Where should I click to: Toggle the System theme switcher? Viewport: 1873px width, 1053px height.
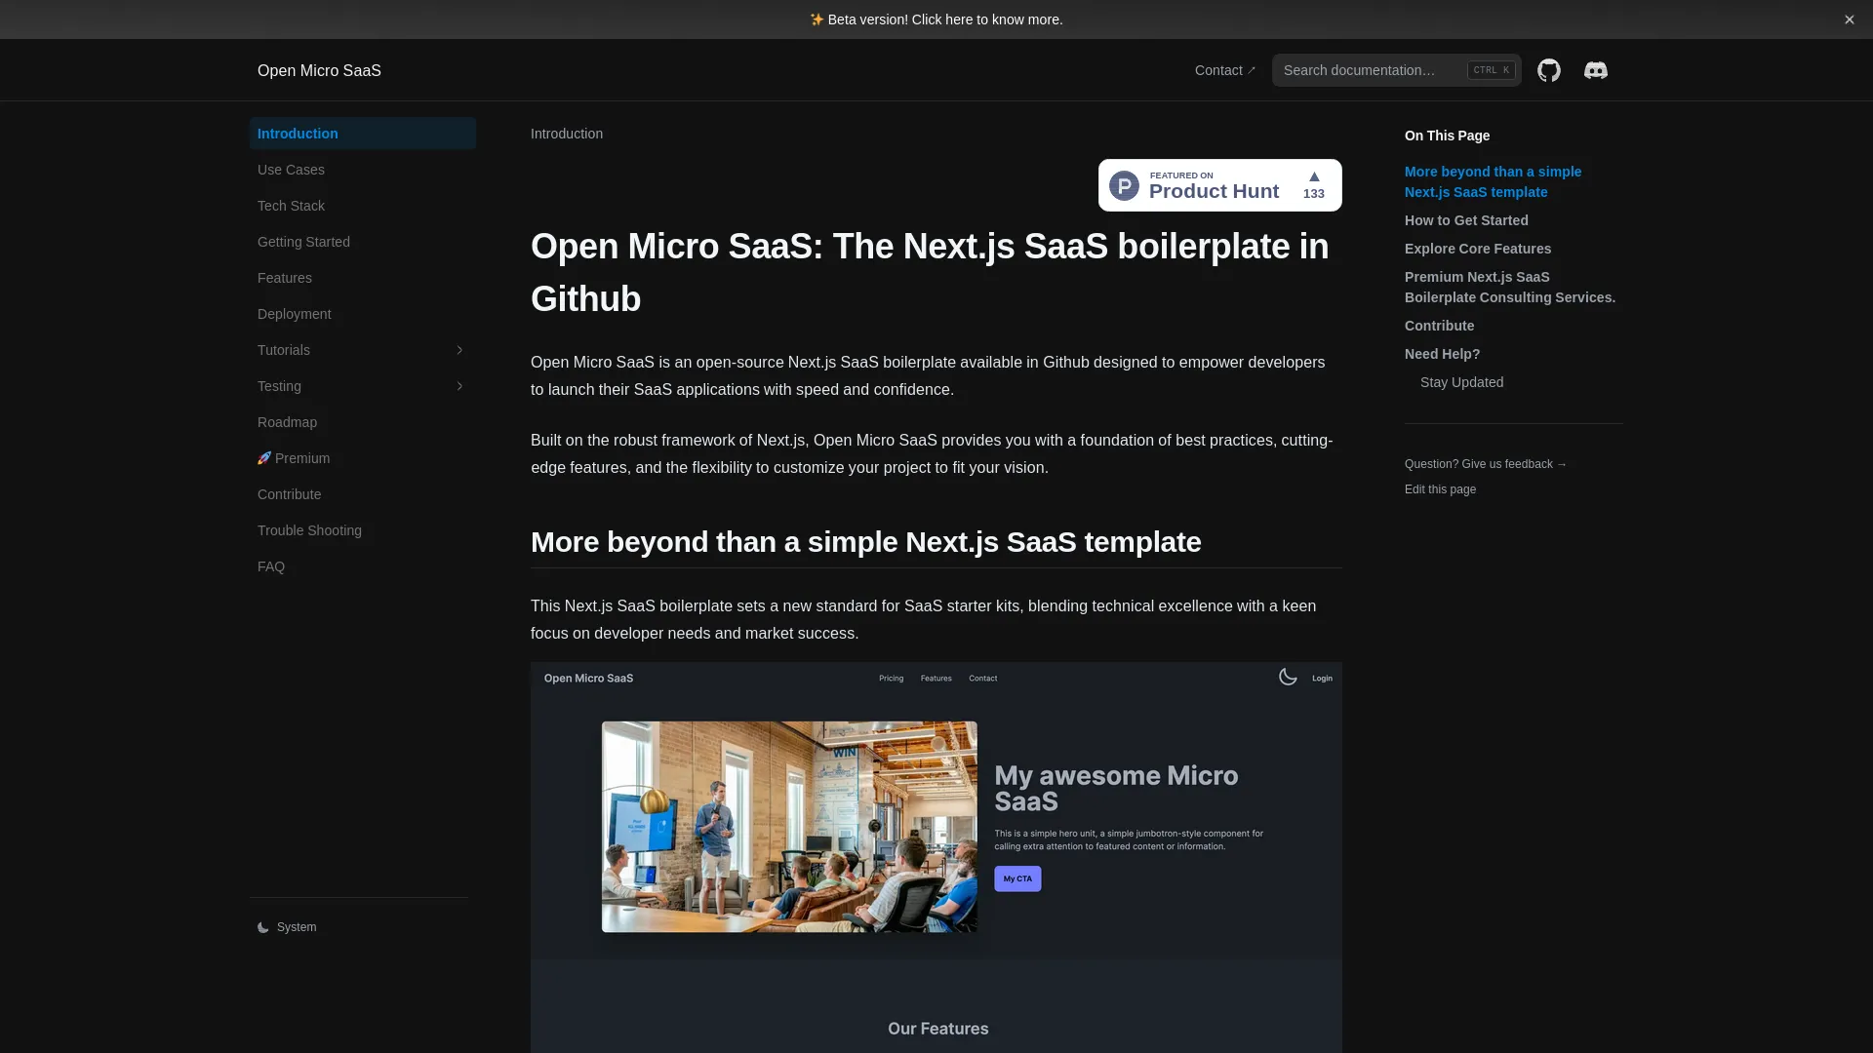[287, 927]
